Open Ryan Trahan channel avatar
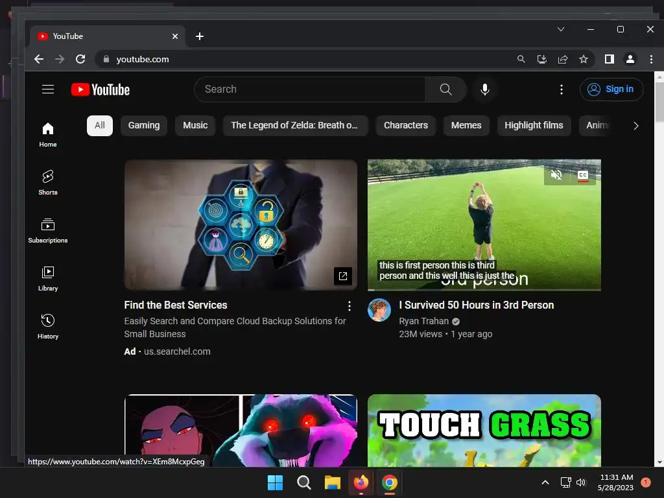The width and height of the screenshot is (664, 498). pos(379,310)
